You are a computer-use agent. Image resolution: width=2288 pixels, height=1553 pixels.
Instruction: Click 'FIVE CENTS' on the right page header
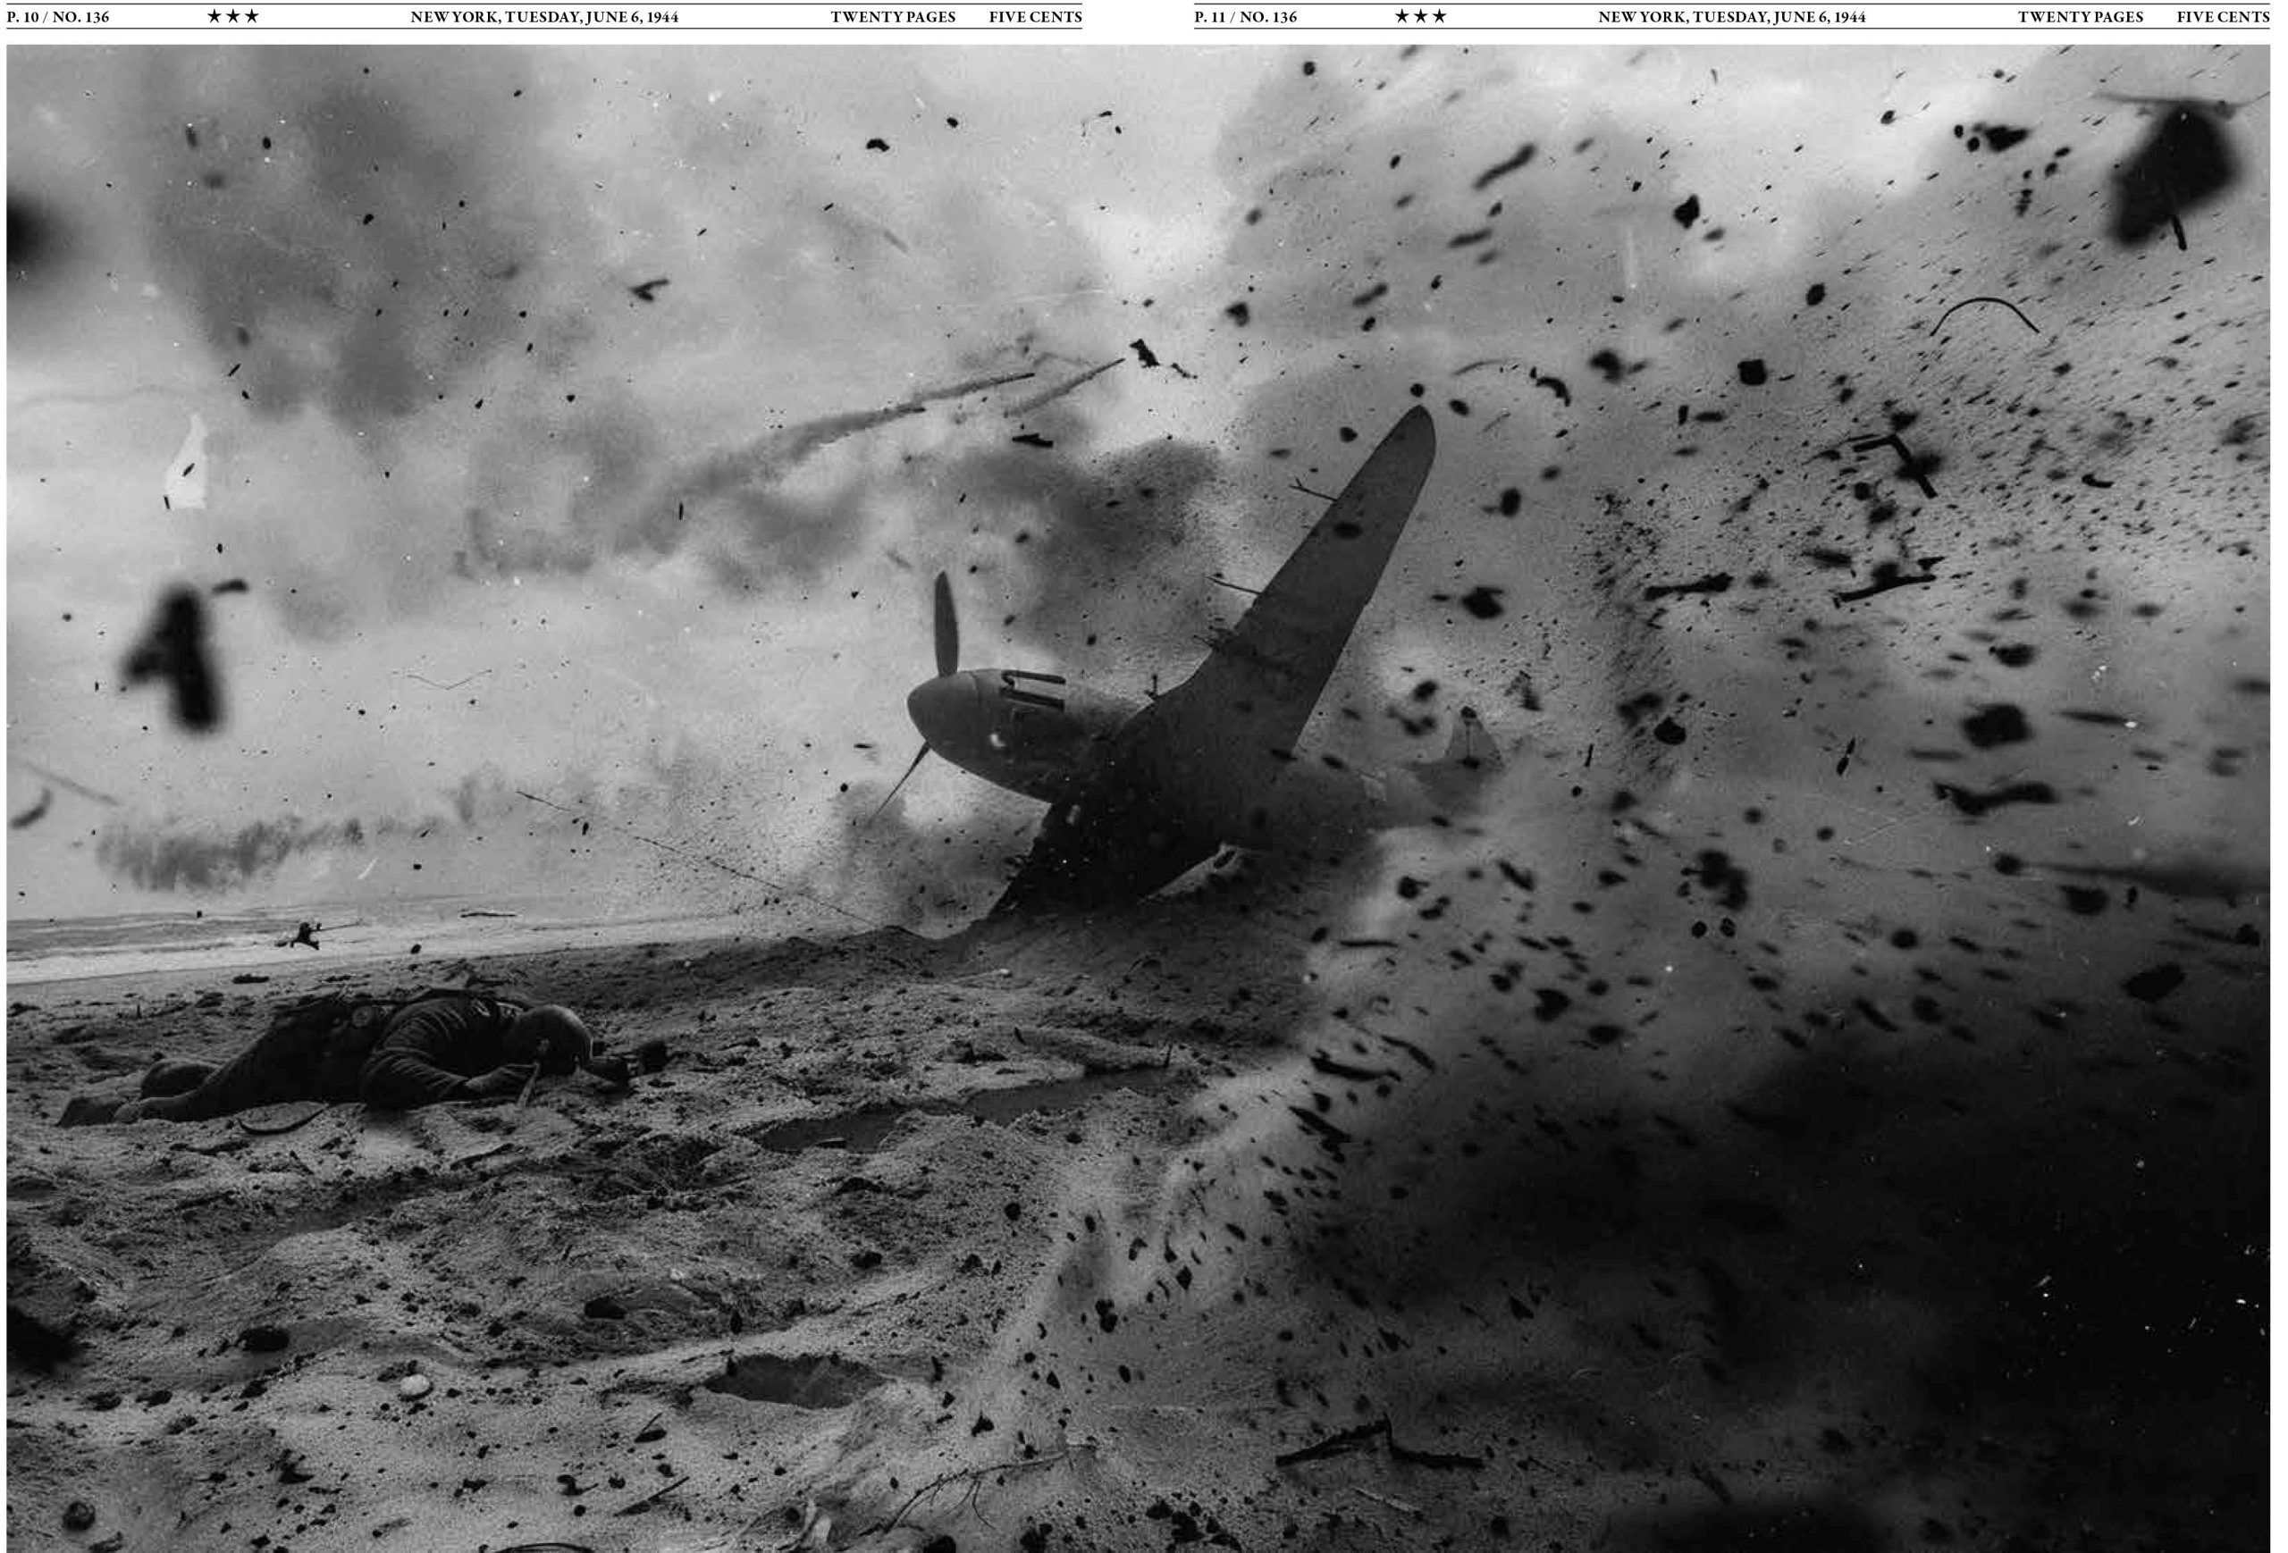click(x=2222, y=17)
